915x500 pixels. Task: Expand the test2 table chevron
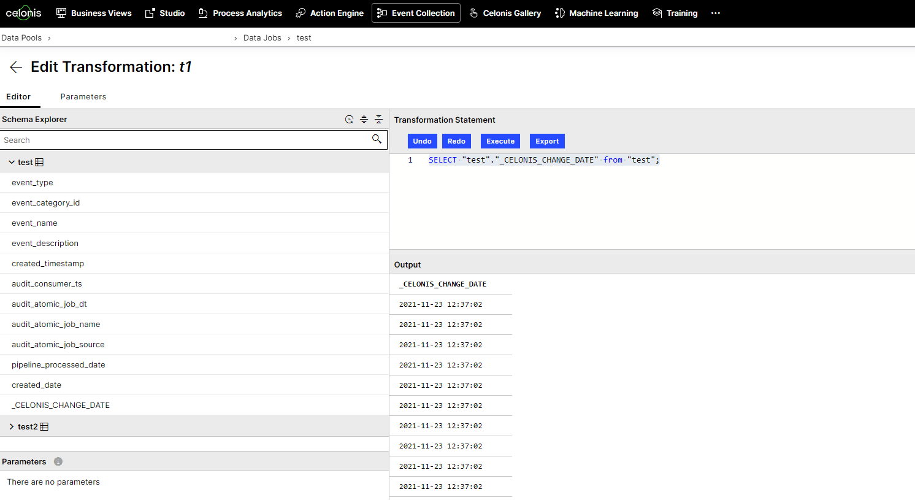click(x=12, y=426)
